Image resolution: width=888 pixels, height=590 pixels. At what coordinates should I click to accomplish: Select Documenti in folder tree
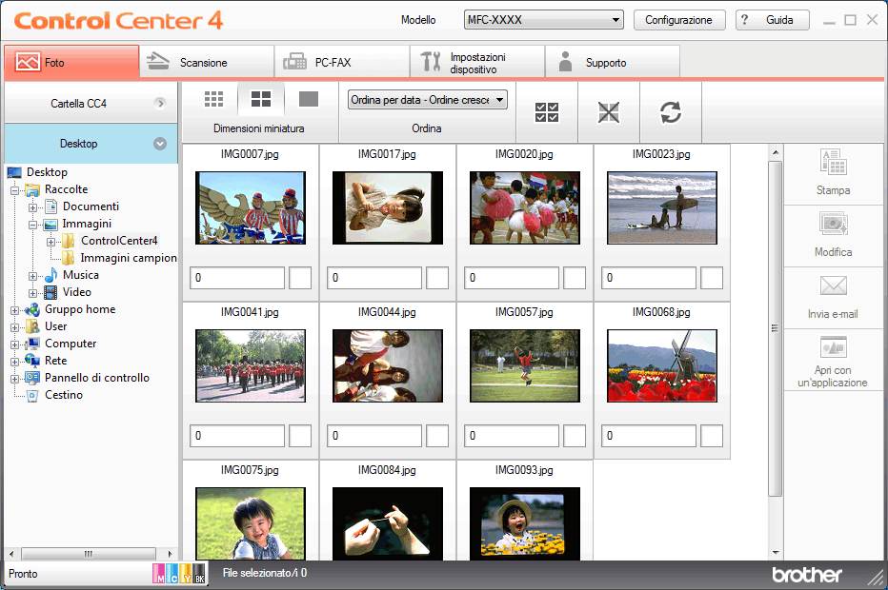[x=91, y=206]
